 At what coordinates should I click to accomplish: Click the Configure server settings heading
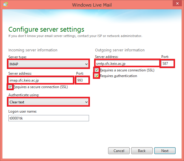[x=46, y=29]
